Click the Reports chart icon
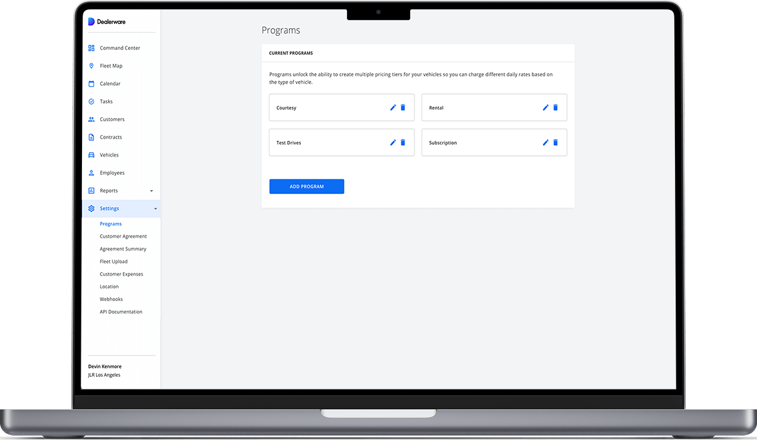 click(91, 191)
